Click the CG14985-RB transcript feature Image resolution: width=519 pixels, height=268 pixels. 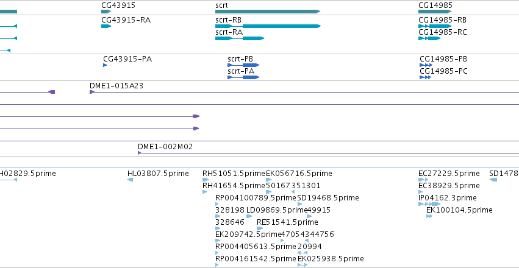coord(435,26)
